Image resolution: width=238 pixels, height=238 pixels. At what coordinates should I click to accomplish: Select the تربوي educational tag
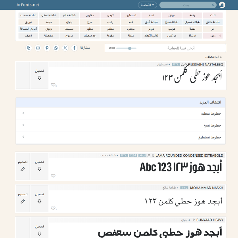pyautogui.click(x=49, y=29)
